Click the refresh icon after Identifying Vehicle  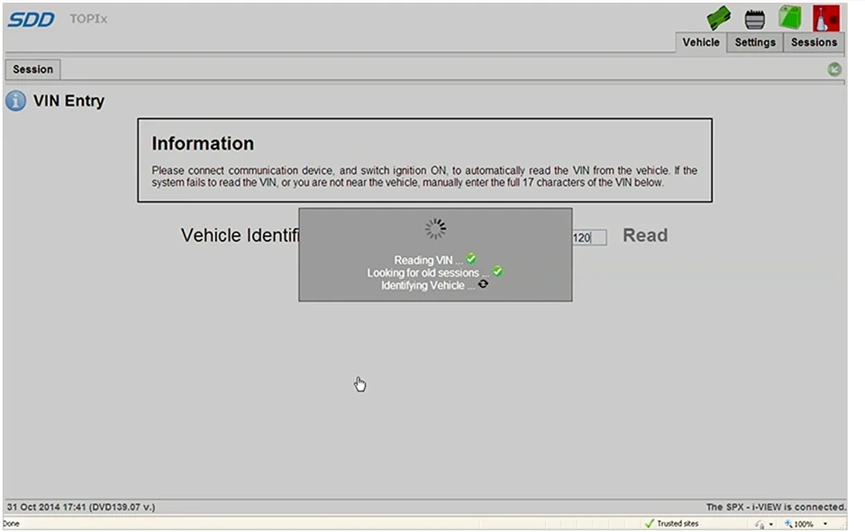[x=483, y=284]
